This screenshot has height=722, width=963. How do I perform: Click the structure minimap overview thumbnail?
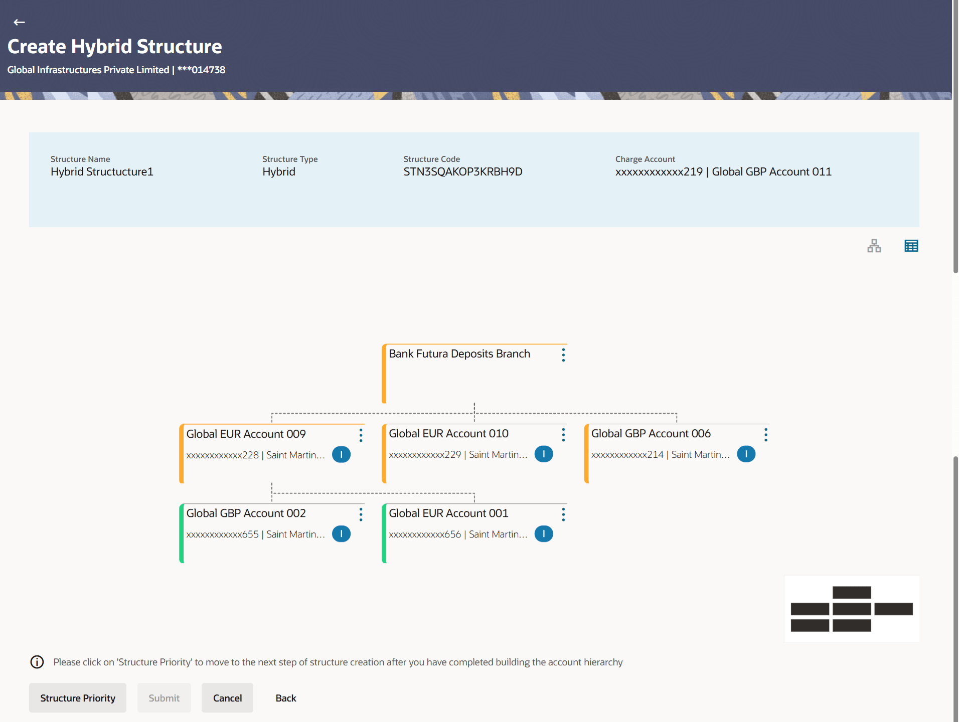pos(851,609)
